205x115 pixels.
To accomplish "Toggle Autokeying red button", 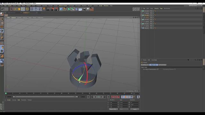I will click(x=115, y=97).
